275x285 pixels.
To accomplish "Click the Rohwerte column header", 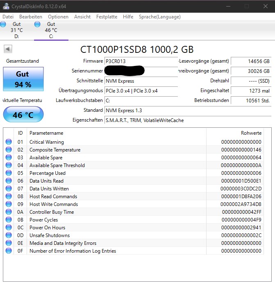I will tap(235, 133).
